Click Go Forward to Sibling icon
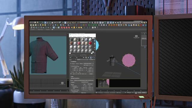Viewport: 192px width, 108px height. (94, 58)
